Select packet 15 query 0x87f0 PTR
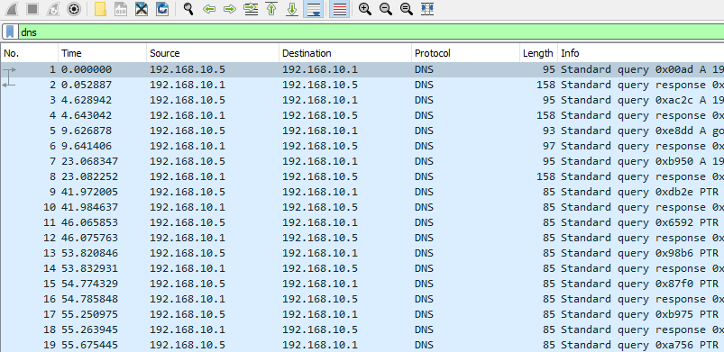The height and width of the screenshot is (352, 724). (362, 284)
